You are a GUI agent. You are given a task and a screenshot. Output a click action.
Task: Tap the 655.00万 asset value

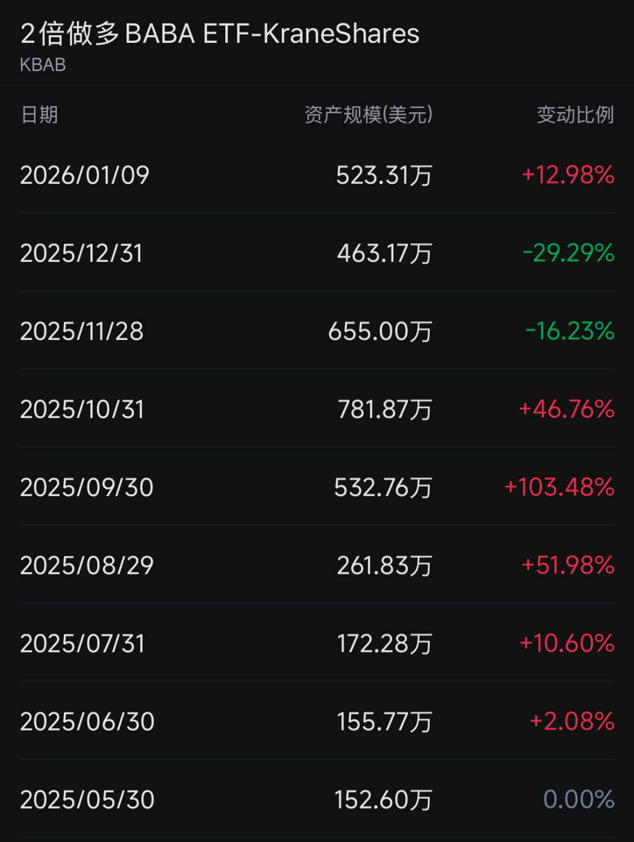(x=380, y=332)
